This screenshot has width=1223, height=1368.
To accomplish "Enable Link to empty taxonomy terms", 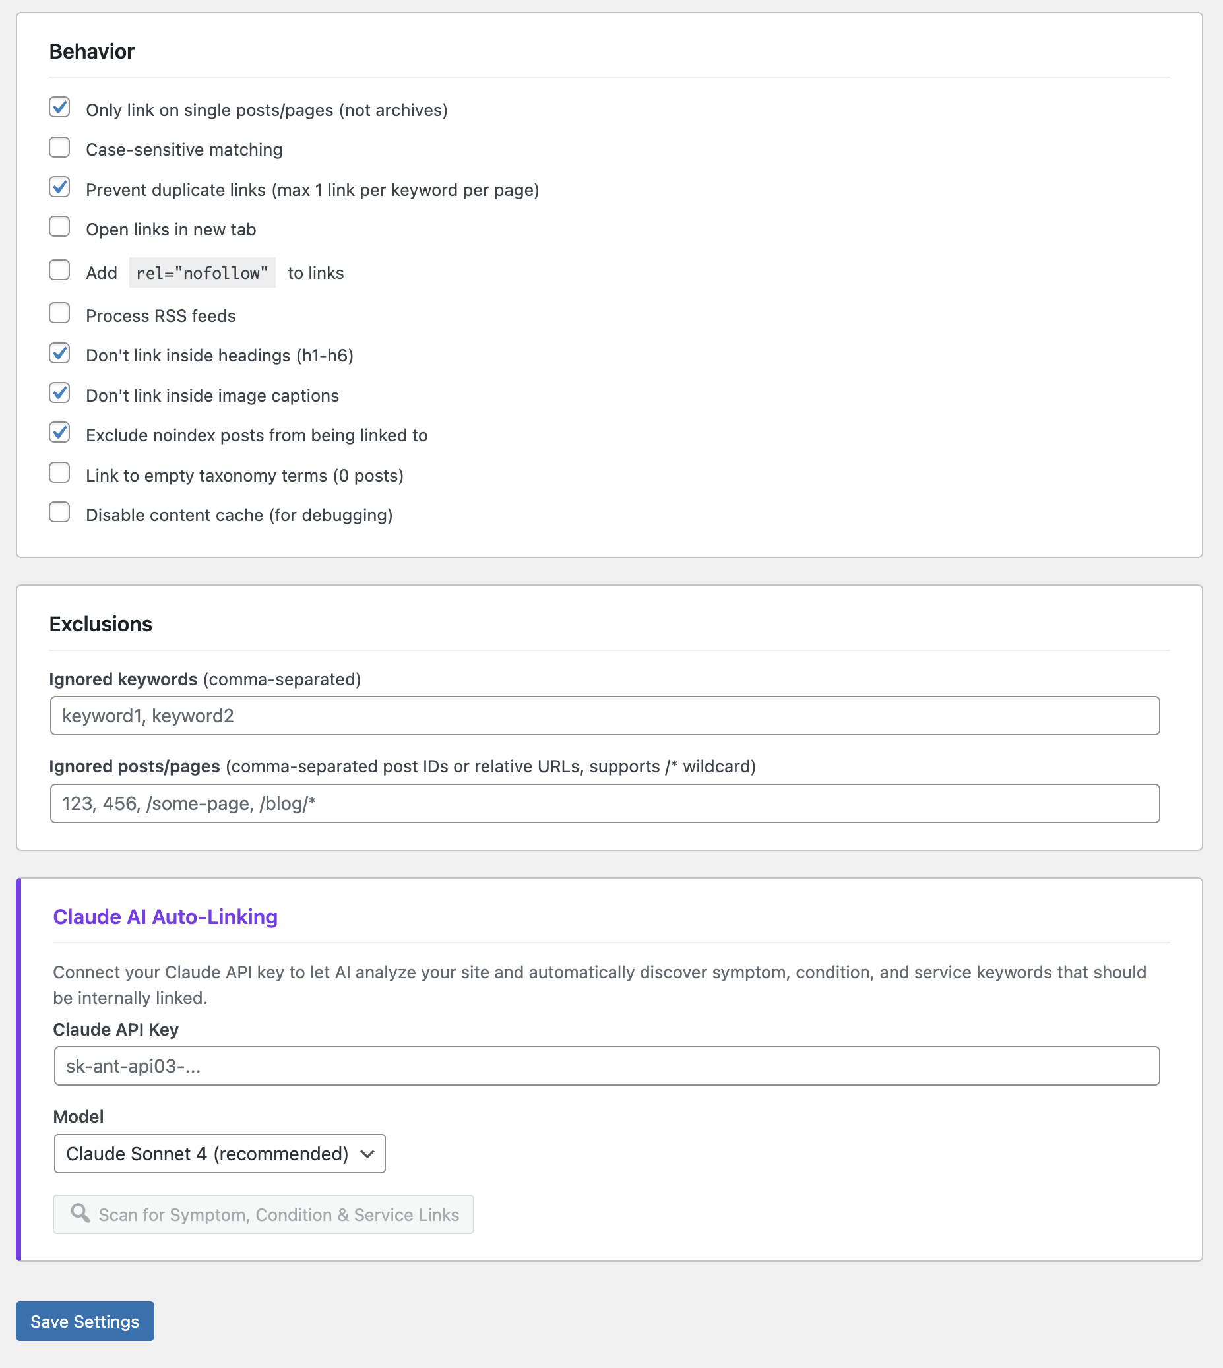I will pyautogui.click(x=59, y=472).
